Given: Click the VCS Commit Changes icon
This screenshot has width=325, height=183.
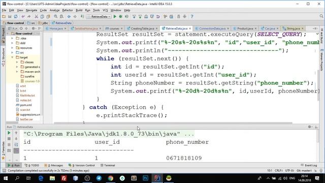Looking at the screenshot, I should coord(140,17).
